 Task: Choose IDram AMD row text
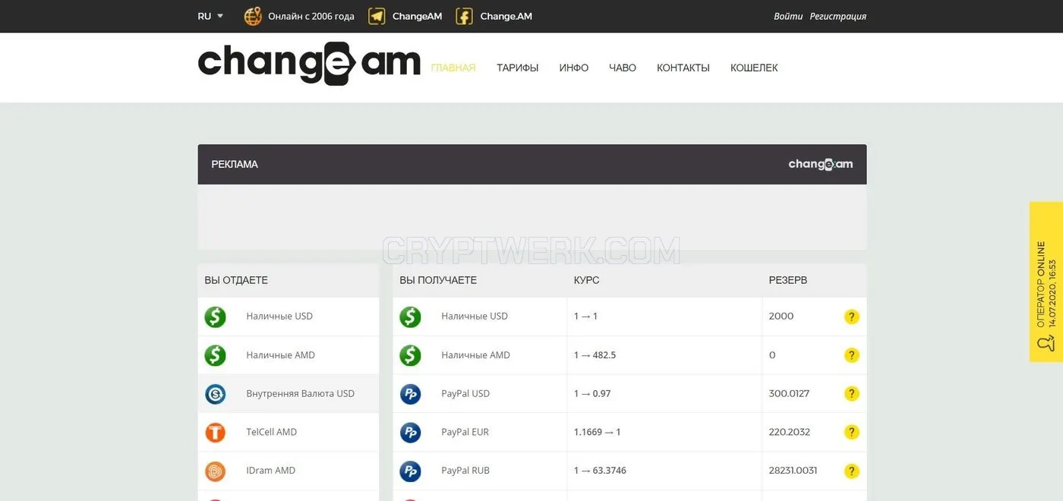(x=270, y=471)
